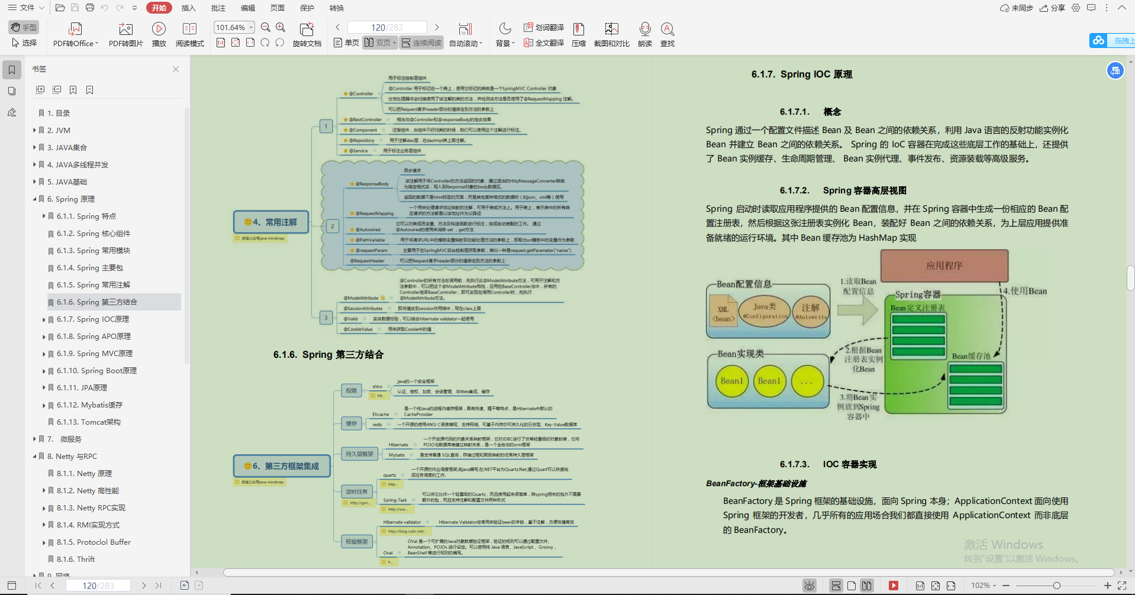Image resolution: width=1135 pixels, height=595 pixels.
Task: Open the bookmark panel icon in the left sidebar
Action: click(12, 70)
